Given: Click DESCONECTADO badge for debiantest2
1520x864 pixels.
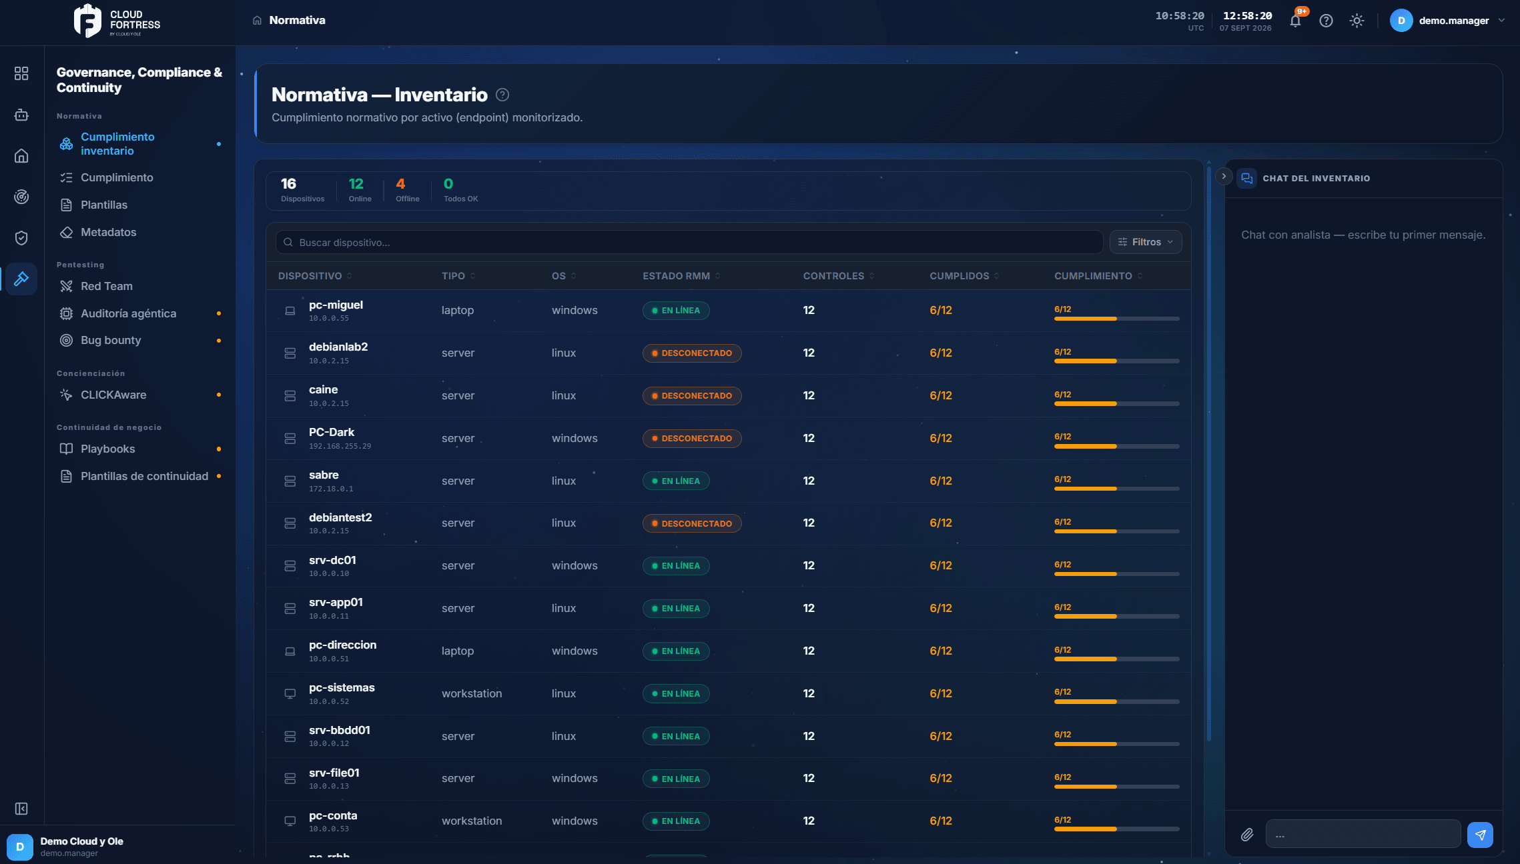Looking at the screenshot, I should click(692, 524).
